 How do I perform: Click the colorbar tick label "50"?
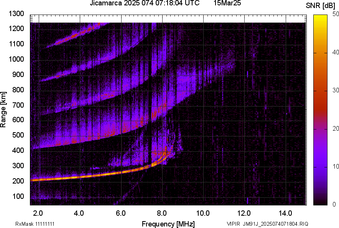pos(336,14)
